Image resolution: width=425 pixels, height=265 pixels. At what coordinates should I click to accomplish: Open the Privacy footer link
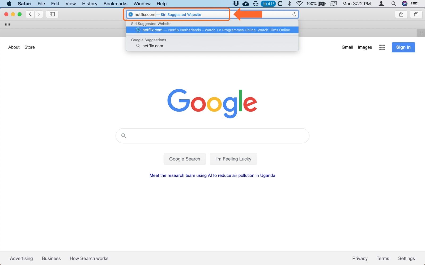click(x=360, y=258)
